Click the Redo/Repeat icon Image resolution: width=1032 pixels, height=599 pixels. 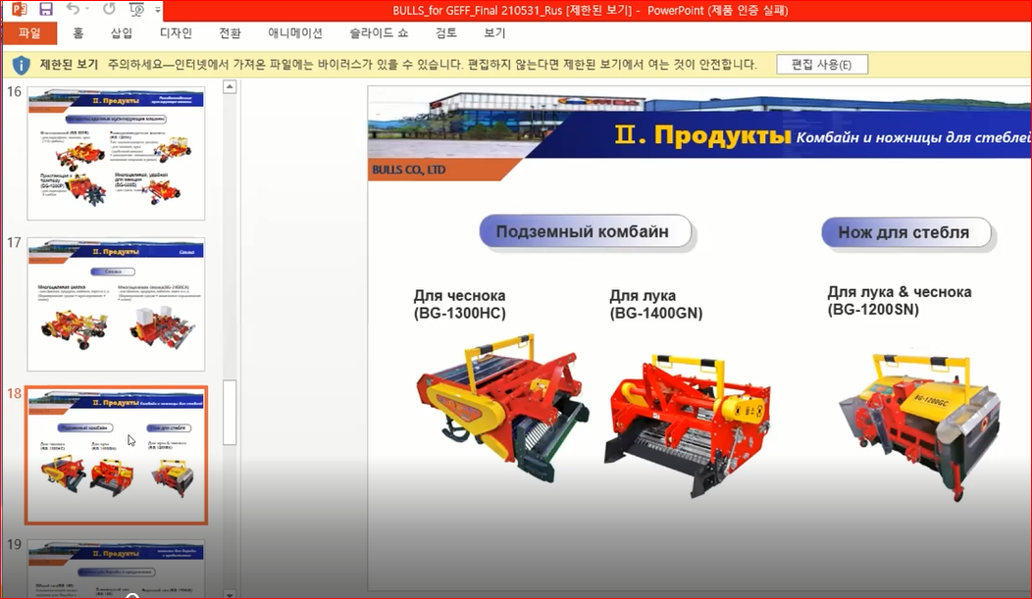tap(108, 10)
